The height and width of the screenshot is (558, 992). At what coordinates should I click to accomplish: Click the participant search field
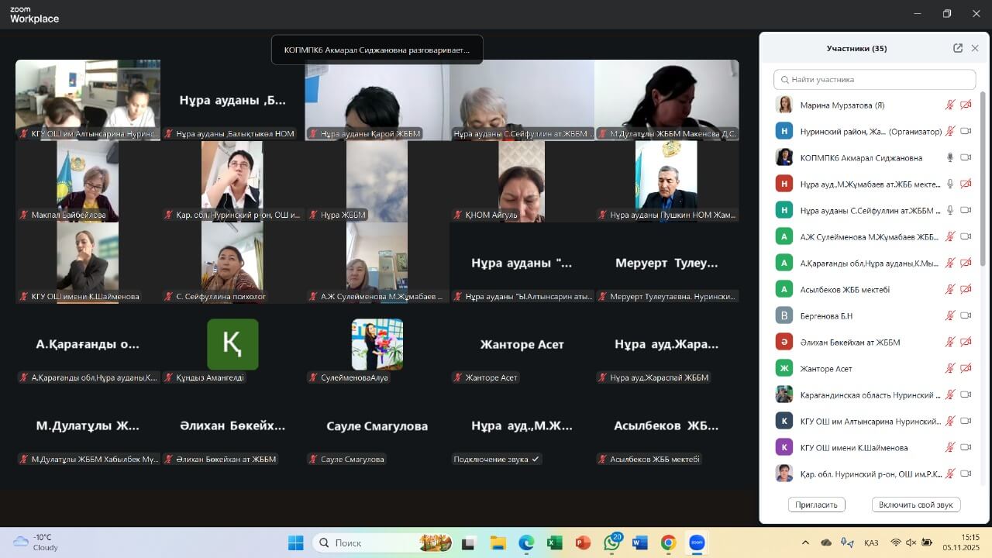pos(874,79)
